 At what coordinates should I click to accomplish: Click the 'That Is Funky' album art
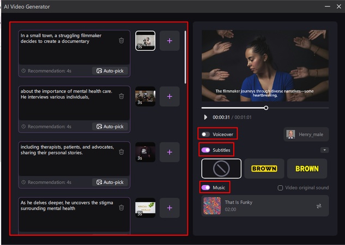(212, 206)
